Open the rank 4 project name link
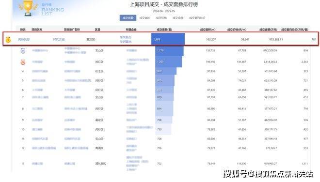 coord(40,71)
